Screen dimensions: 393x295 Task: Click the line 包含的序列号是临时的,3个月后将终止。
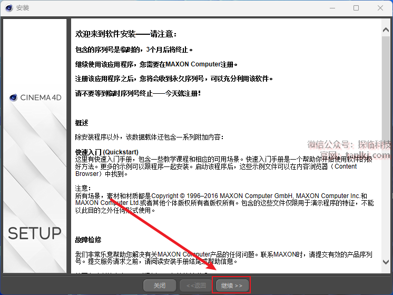(x=134, y=50)
